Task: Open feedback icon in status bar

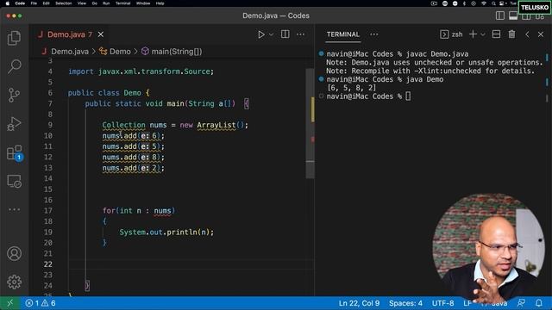Action: 521,303
